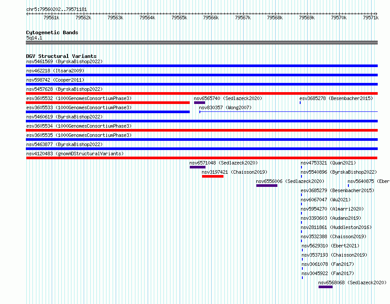
Task: Click the blue bar under nsv462218
Action: [202, 75]
